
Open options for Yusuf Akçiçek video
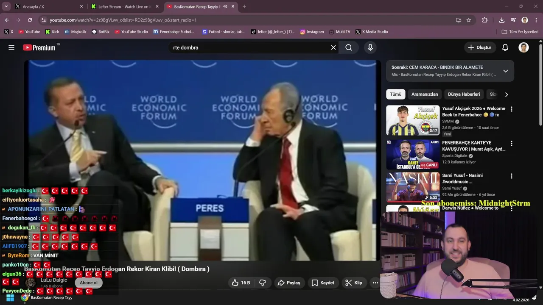point(511,109)
